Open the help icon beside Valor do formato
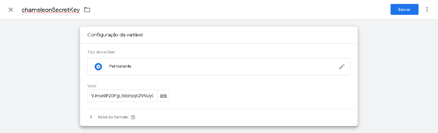The height and width of the screenshot is (133, 438). point(133,117)
